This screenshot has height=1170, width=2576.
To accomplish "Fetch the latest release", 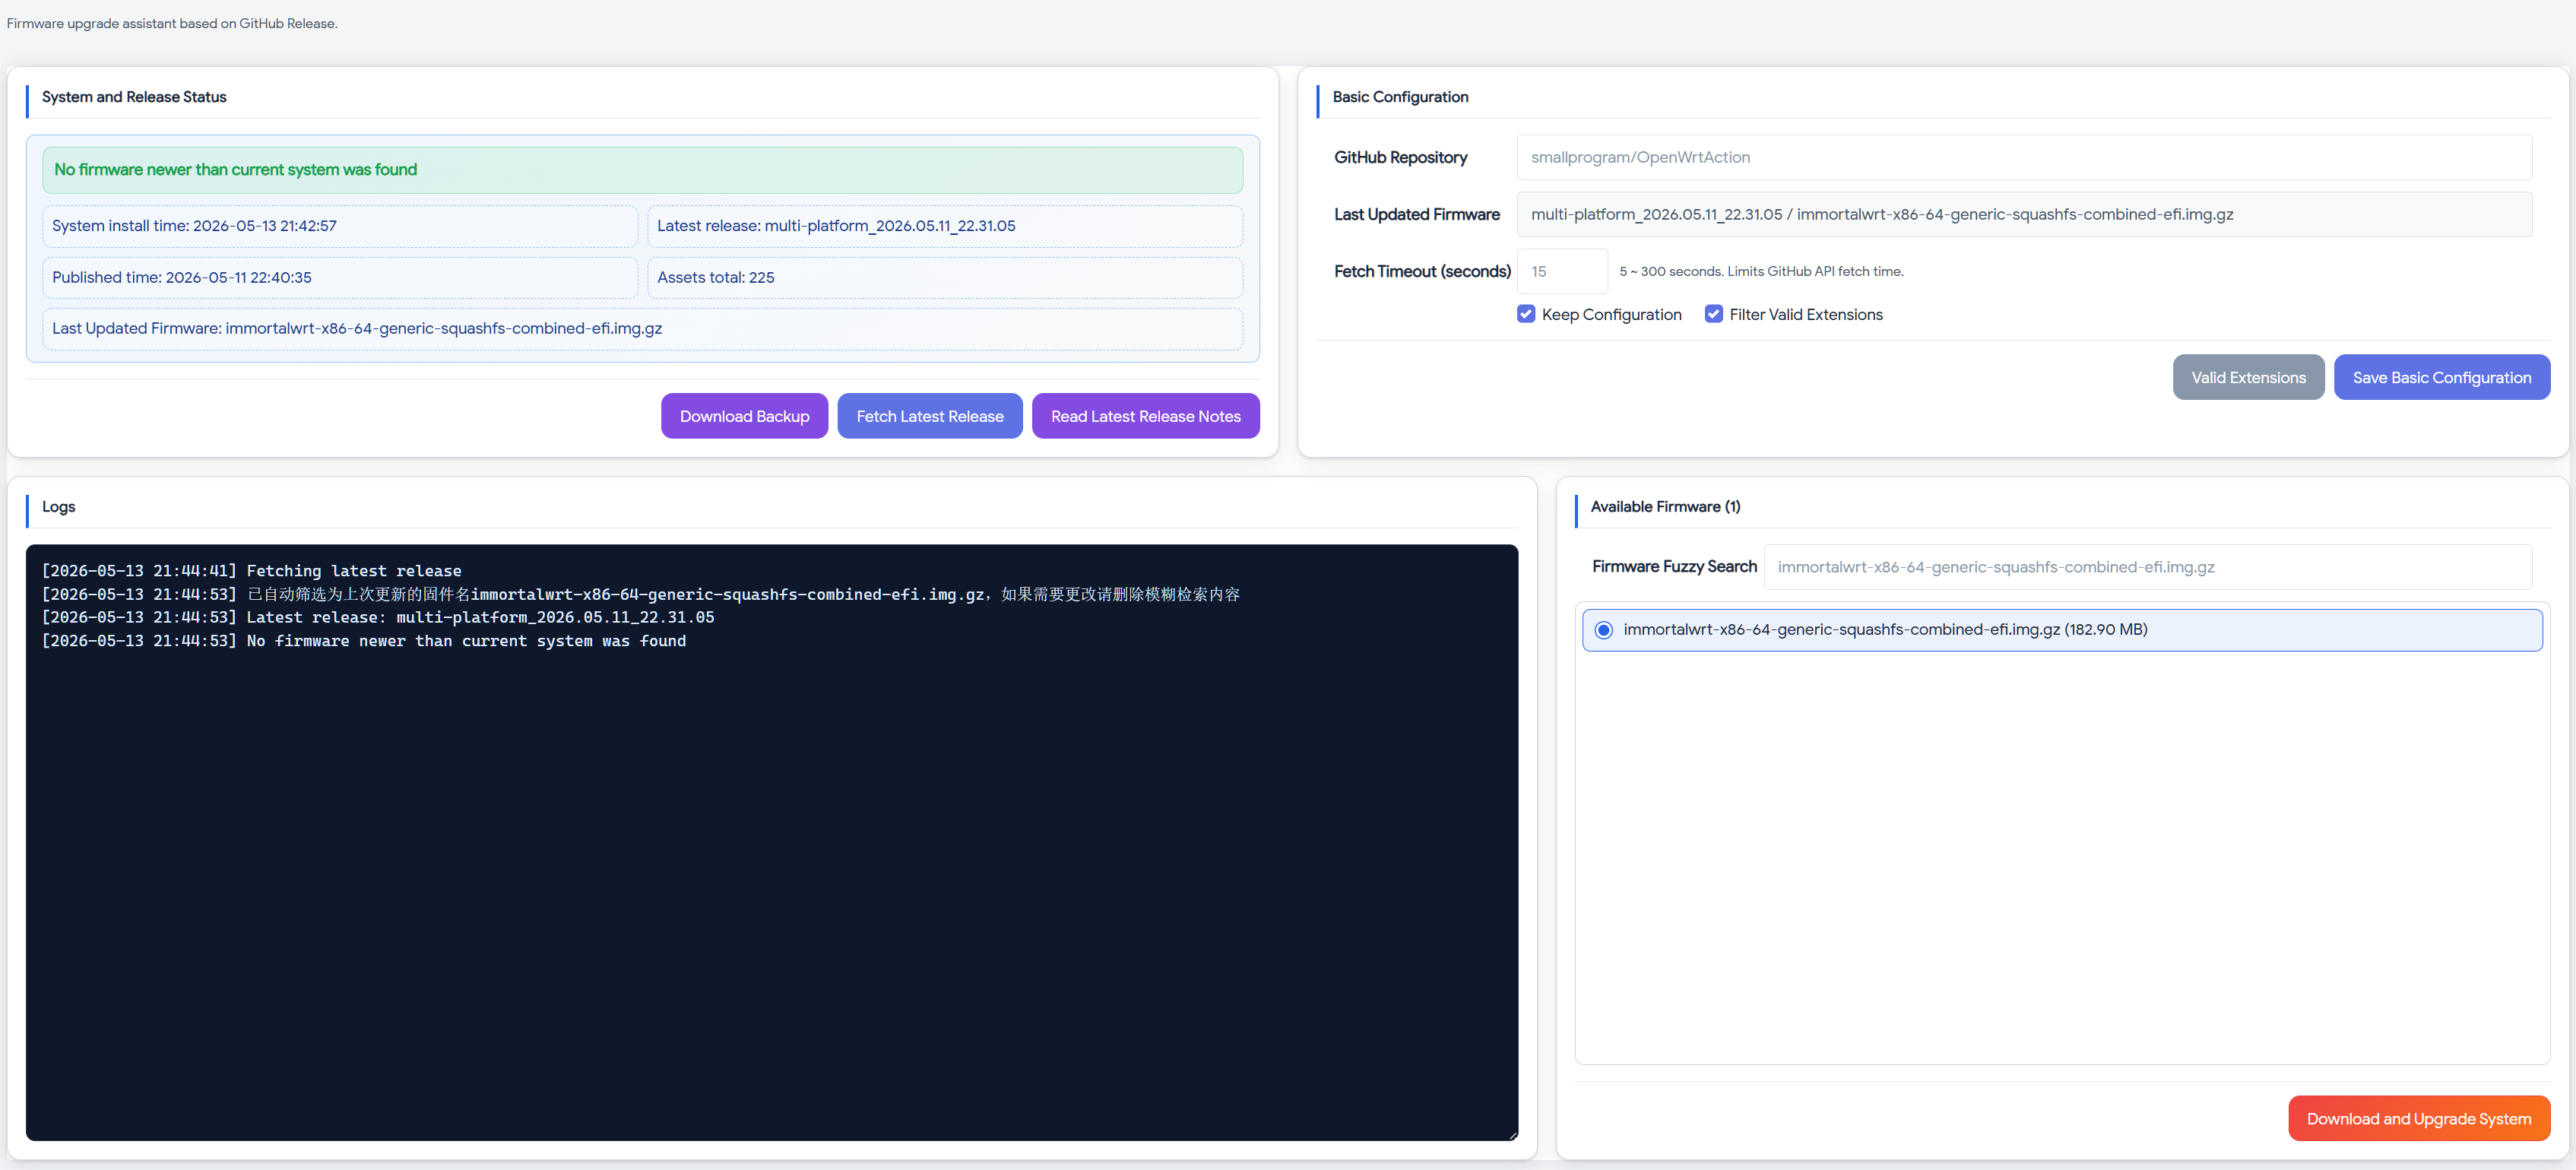I will [x=929, y=416].
